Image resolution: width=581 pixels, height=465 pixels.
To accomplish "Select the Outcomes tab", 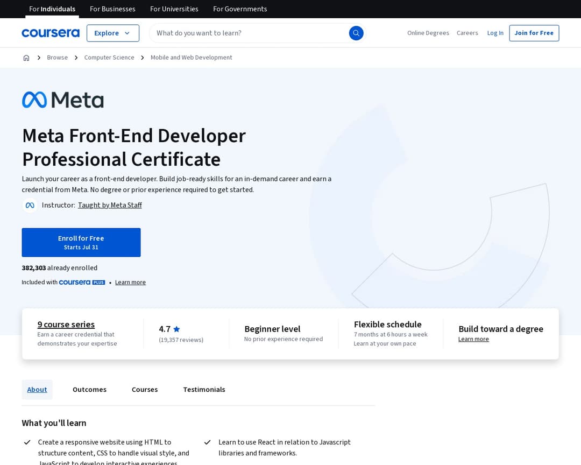I will 90,389.
